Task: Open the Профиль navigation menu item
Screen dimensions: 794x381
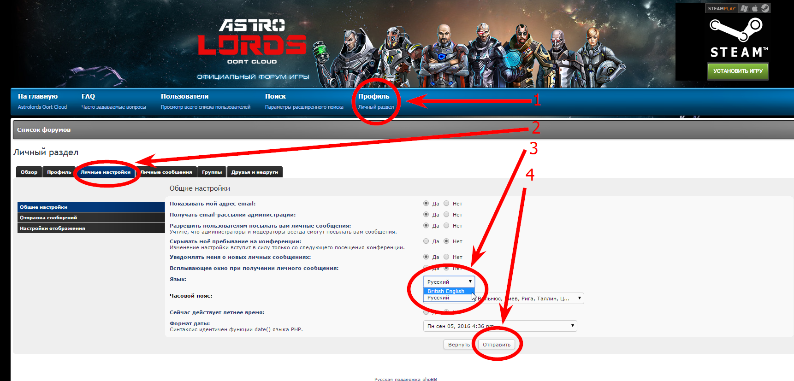Action: [373, 96]
